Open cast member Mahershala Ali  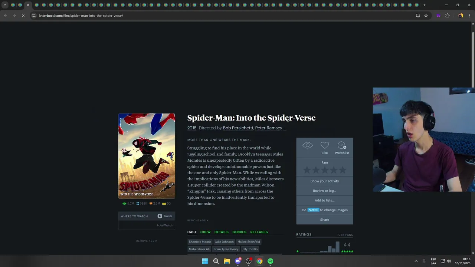pos(199,249)
